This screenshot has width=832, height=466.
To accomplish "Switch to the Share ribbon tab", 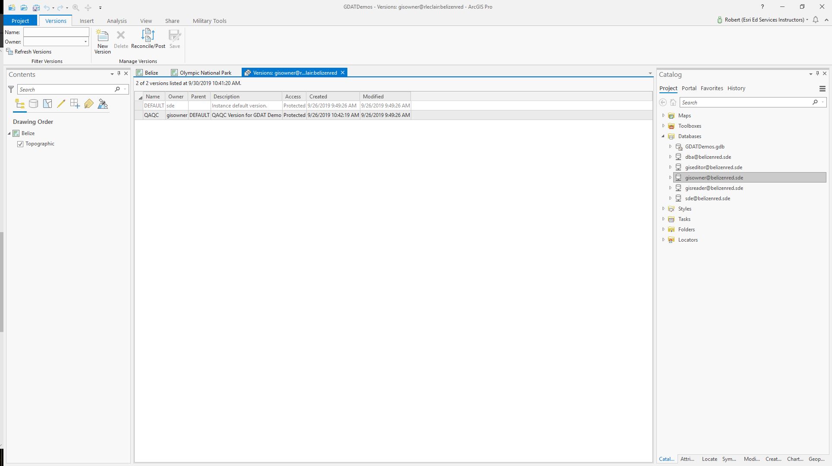I will click(172, 21).
